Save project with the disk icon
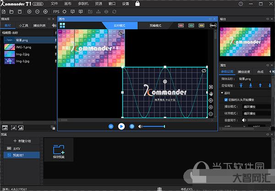Screen dimensions: 275x191 (x=20, y=12)
